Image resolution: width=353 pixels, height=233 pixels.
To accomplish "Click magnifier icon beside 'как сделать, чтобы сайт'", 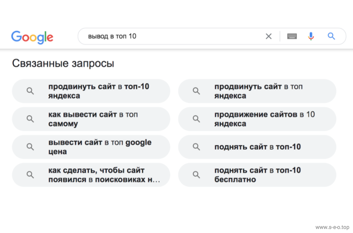I will coord(30,175).
